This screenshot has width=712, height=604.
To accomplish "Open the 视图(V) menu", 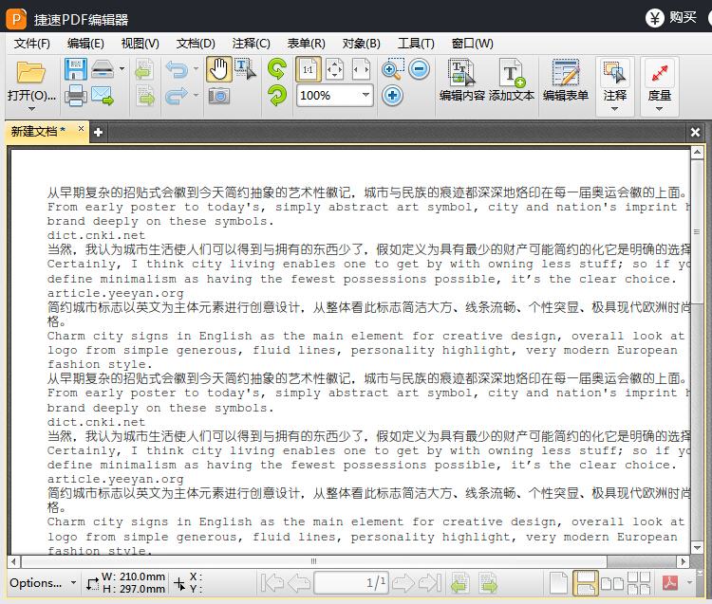I will 141,44.
